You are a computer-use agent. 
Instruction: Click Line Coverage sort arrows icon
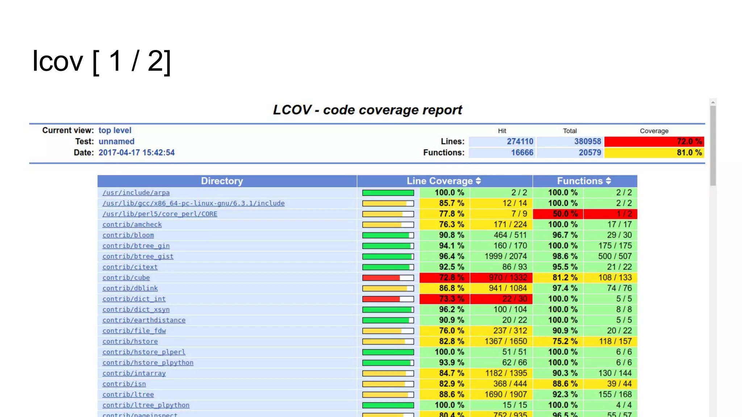(478, 181)
